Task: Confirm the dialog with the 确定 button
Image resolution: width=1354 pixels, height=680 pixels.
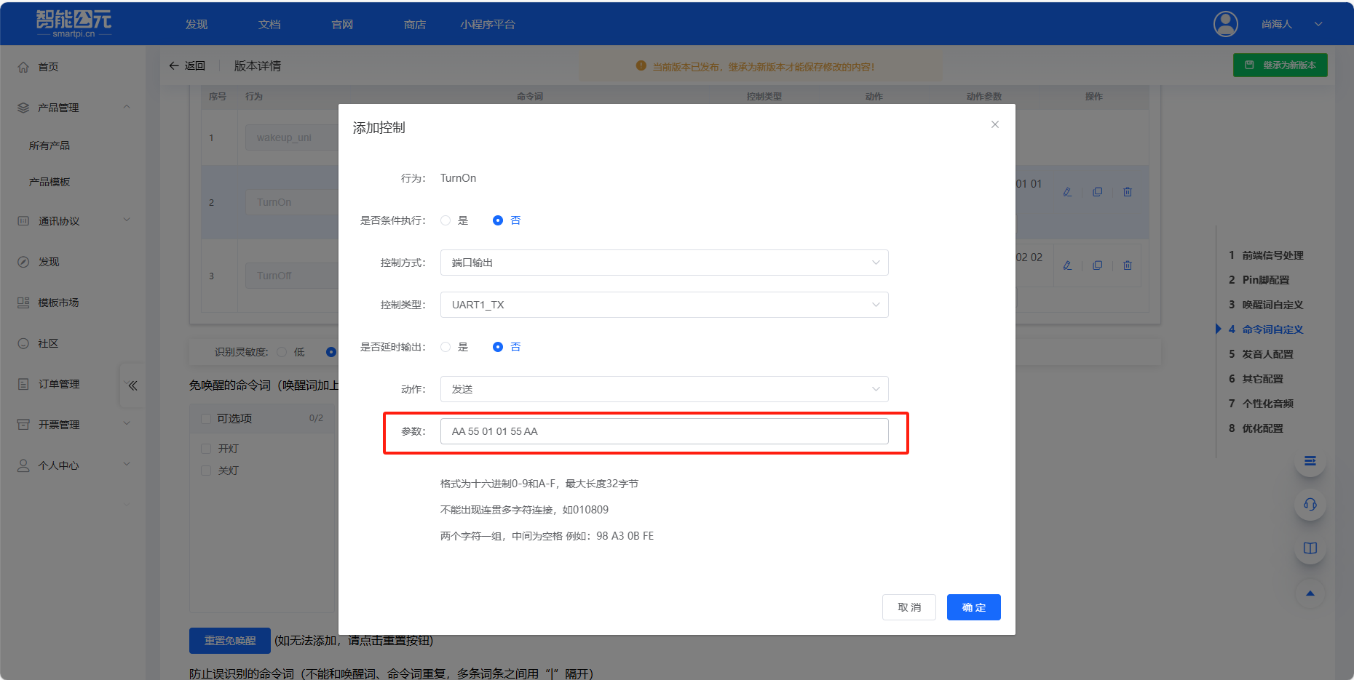Action: click(973, 607)
